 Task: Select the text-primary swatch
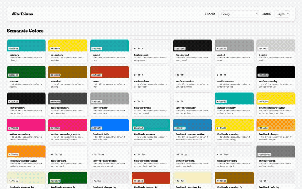click(26, 98)
